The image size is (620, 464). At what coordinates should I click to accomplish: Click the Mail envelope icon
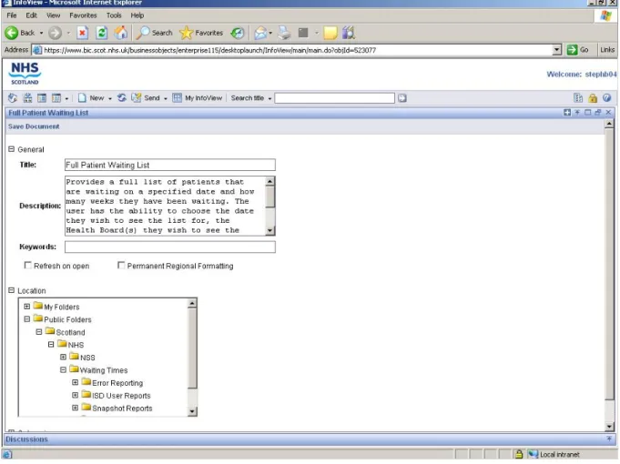pos(260,33)
